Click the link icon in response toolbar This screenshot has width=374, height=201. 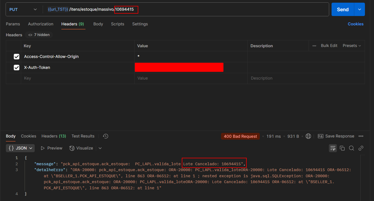[x=361, y=148]
